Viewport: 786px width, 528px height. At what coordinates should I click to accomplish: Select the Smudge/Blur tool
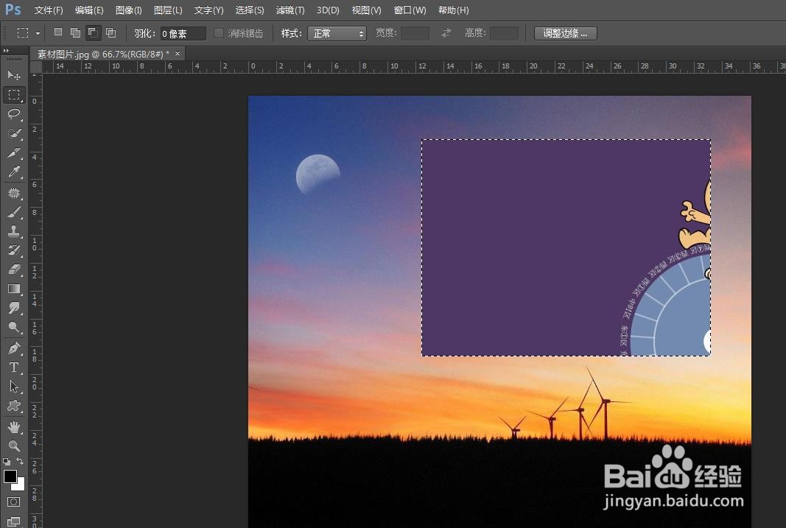(14, 308)
